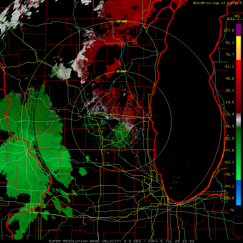Select the -78.7 velocity scale value
Image resolution: width=243 pixels, height=243 pixels.
[229, 174]
